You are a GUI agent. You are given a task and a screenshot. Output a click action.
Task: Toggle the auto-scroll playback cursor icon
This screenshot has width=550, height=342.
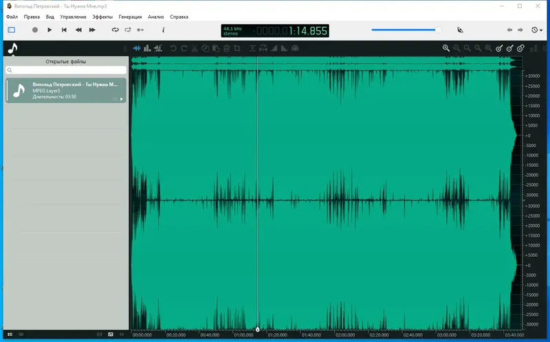(x=140, y=30)
